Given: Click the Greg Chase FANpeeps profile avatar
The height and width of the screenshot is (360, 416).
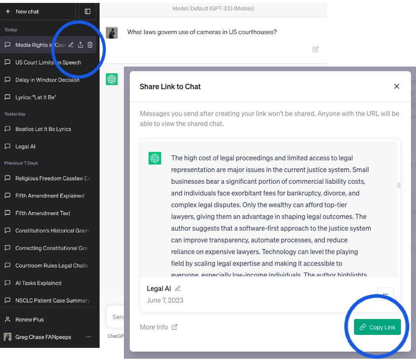Looking at the screenshot, I should click(8, 337).
